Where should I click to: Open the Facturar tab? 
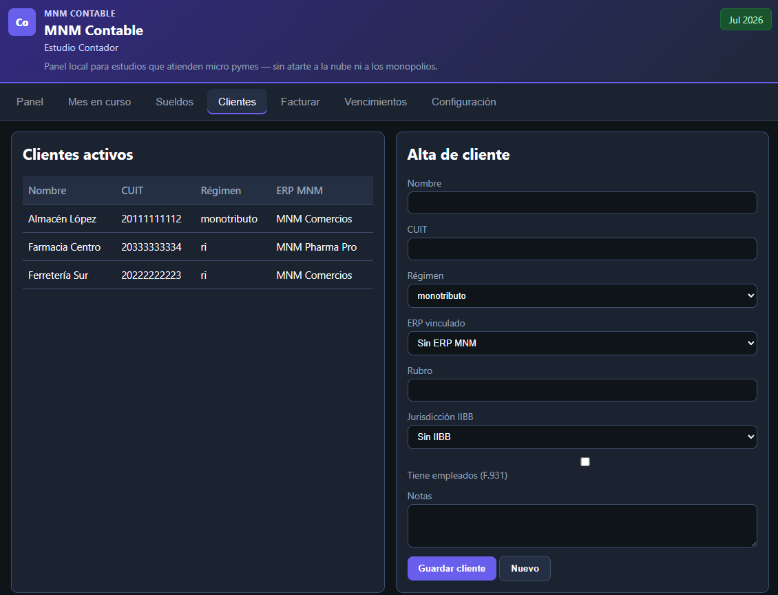(300, 102)
